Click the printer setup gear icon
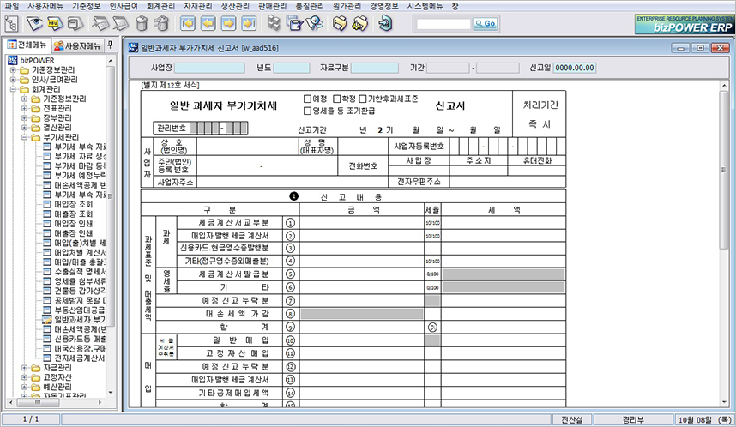 (x=360, y=23)
